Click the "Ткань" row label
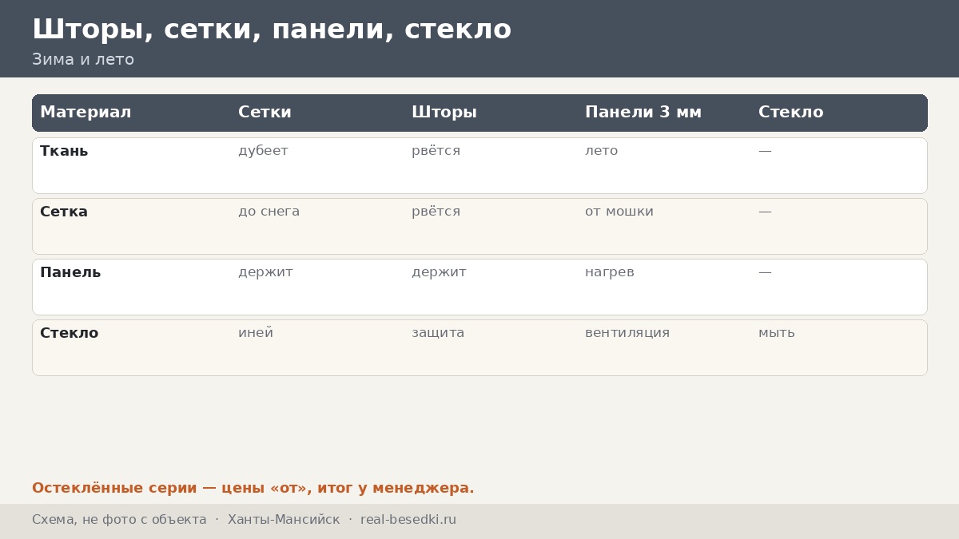 pyautogui.click(x=64, y=151)
